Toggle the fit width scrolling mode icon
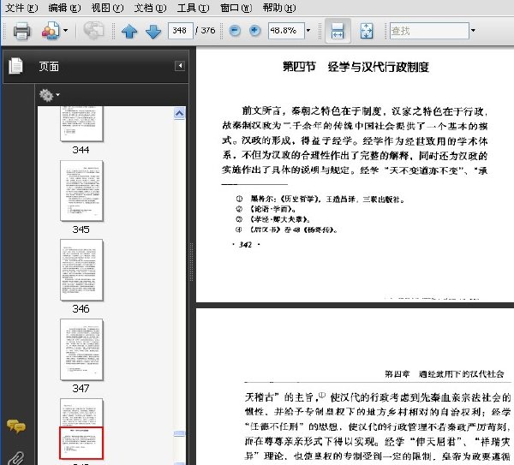This screenshot has height=465, width=514. (338, 31)
